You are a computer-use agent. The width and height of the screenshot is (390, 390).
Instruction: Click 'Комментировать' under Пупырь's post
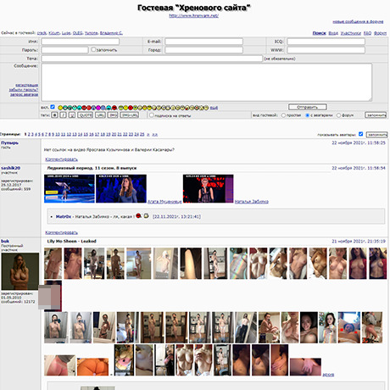coord(61,159)
